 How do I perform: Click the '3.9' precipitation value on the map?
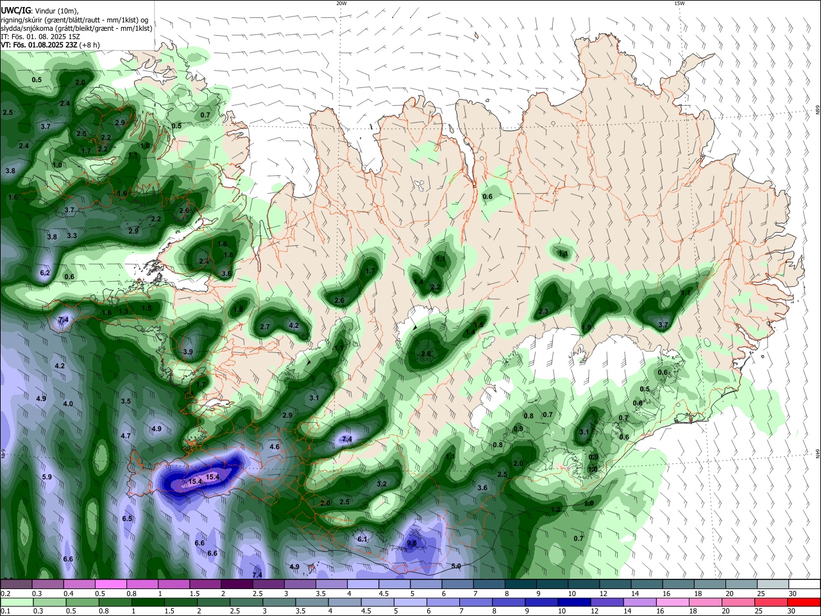pos(188,352)
